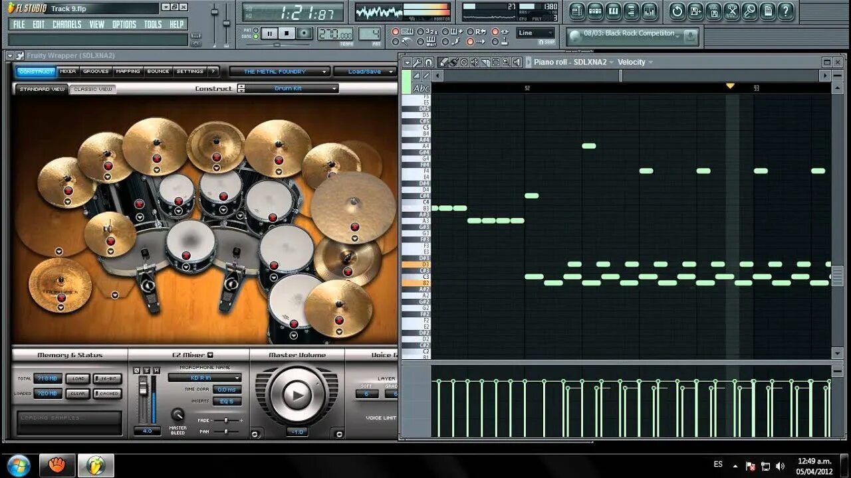
Task: Toggle the EZ Mixer mute M button
Action: [x=156, y=370]
